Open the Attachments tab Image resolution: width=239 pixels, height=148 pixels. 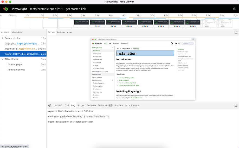click(132, 106)
